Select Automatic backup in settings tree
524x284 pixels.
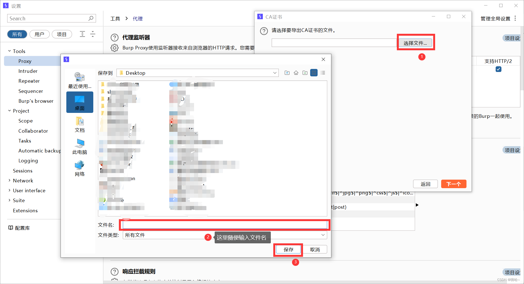pyautogui.click(x=39, y=151)
